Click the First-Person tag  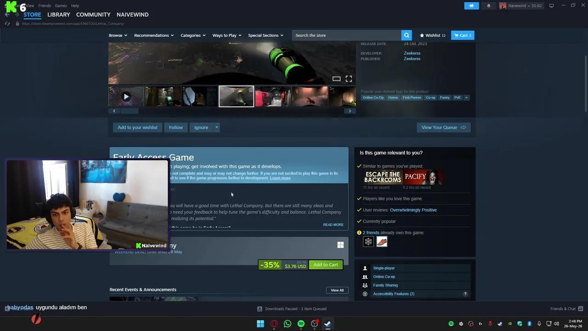click(412, 97)
